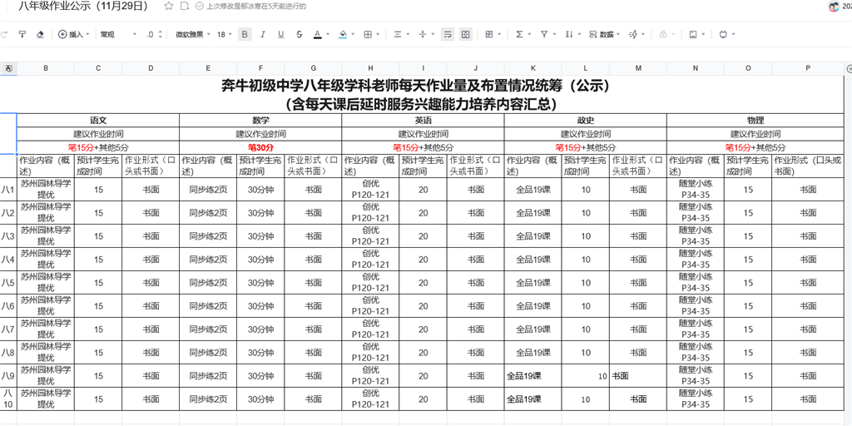Expand the filter dropdown arrow
852x426 pixels.
click(x=554, y=34)
